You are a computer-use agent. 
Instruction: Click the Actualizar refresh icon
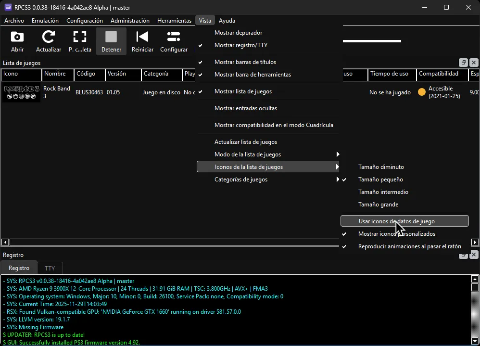(48, 40)
